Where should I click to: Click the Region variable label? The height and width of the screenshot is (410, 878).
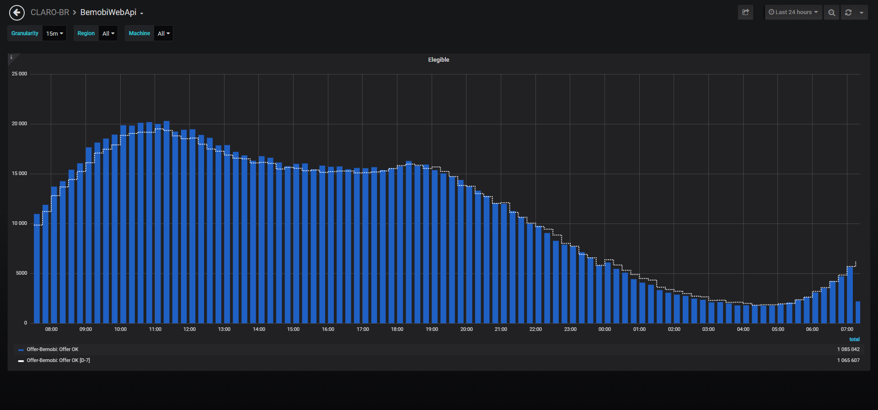(x=86, y=33)
